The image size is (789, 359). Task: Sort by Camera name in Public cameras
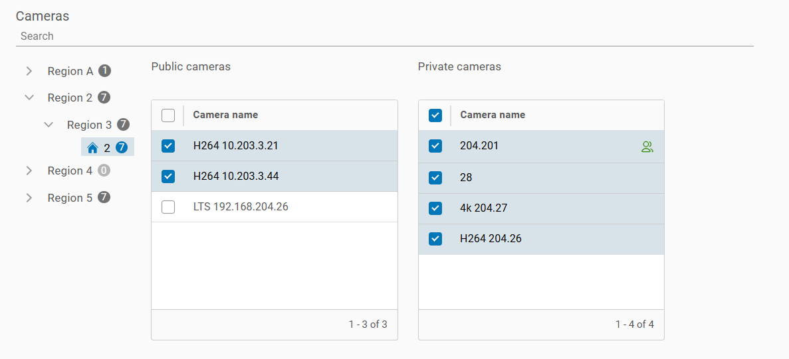pos(225,115)
